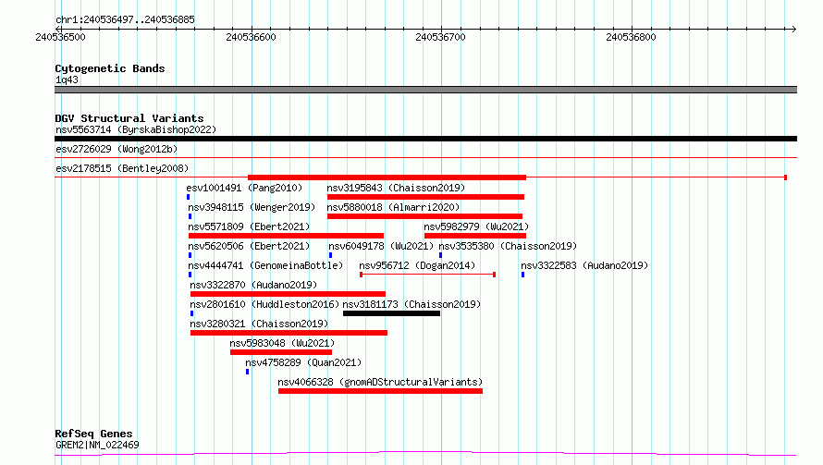This screenshot has width=823, height=465.
Task: Click blue marker under nsv3322583 (Audano2019)
Action: pos(522,275)
